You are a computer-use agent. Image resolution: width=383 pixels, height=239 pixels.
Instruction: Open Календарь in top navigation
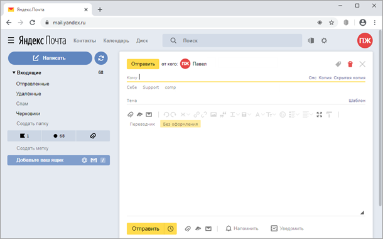point(116,41)
